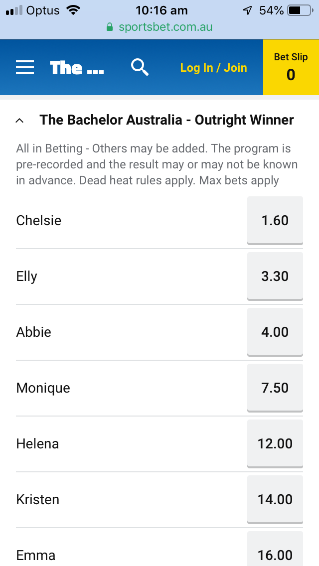Tap the search magnifier icon
The image size is (319, 566).
click(140, 67)
